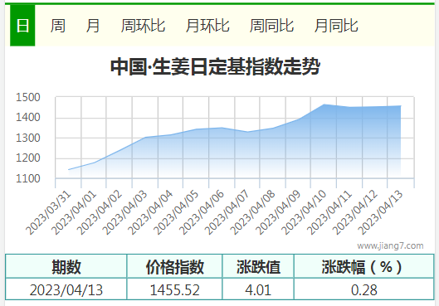This screenshot has height=306, width=439.
Task: Click the 2023/04/13 date cell in table
Action: click(66, 289)
